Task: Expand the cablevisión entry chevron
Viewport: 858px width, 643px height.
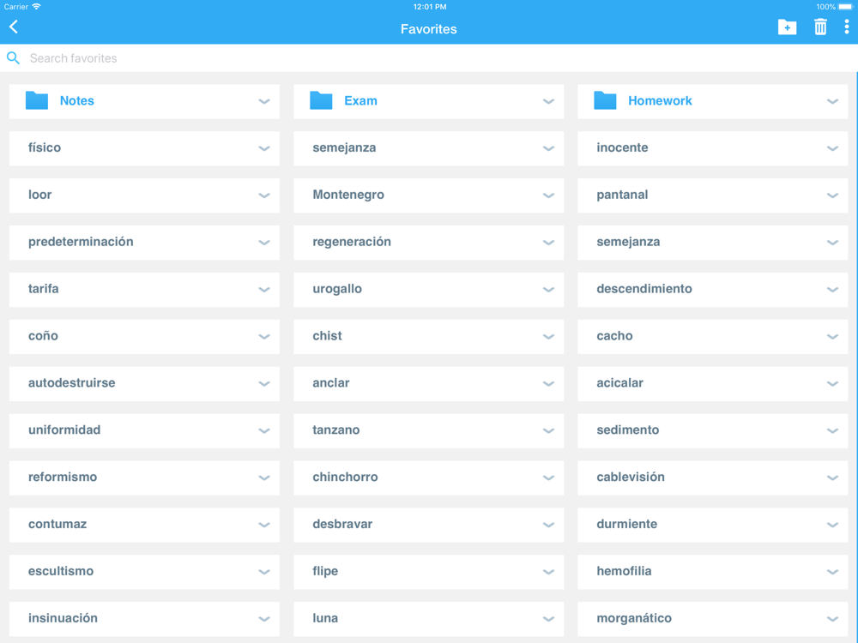Action: 832,478
